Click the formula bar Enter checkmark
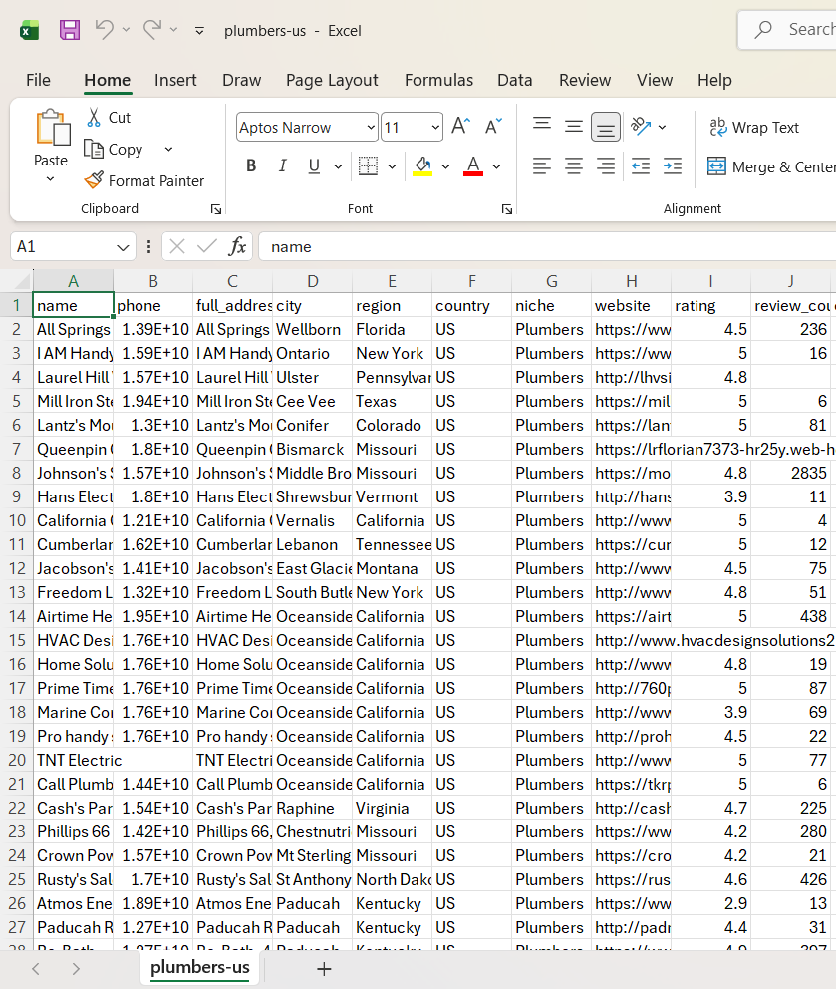 [x=206, y=246]
